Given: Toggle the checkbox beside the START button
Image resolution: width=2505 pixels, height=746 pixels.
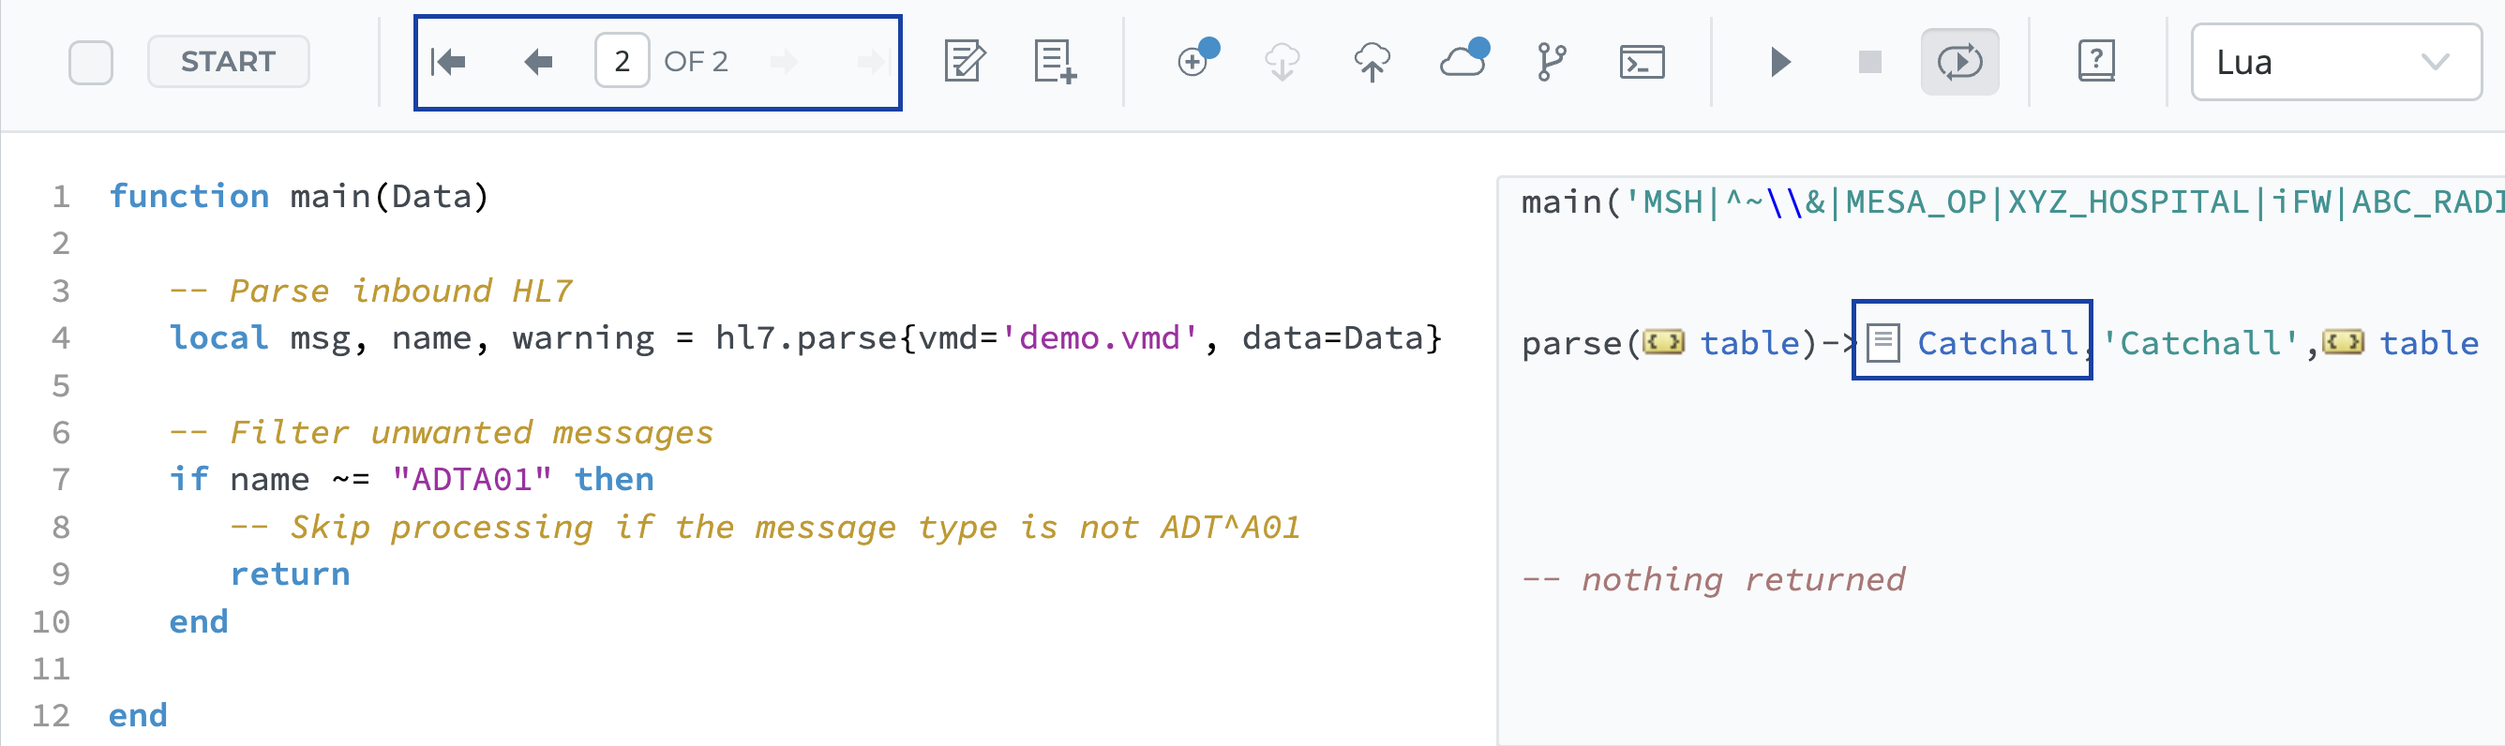Looking at the screenshot, I should pos(90,62).
